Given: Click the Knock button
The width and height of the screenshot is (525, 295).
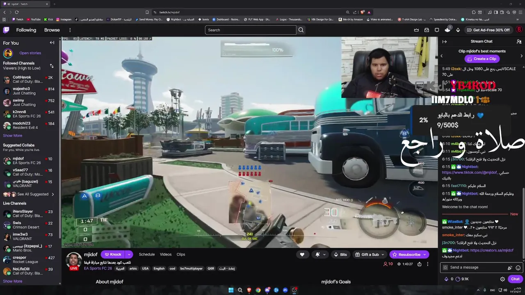Looking at the screenshot, I should point(113,254).
